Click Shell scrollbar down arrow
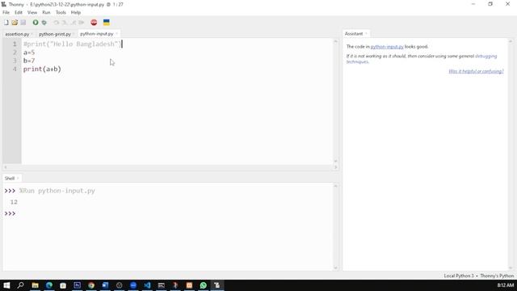 [336, 268]
